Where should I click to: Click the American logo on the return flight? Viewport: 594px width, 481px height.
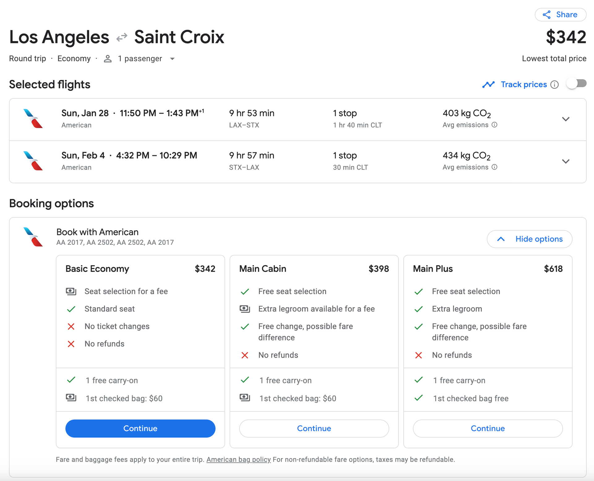pyautogui.click(x=33, y=161)
